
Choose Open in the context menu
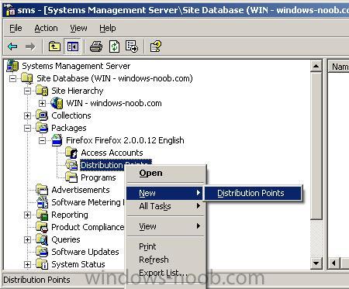(x=165, y=173)
